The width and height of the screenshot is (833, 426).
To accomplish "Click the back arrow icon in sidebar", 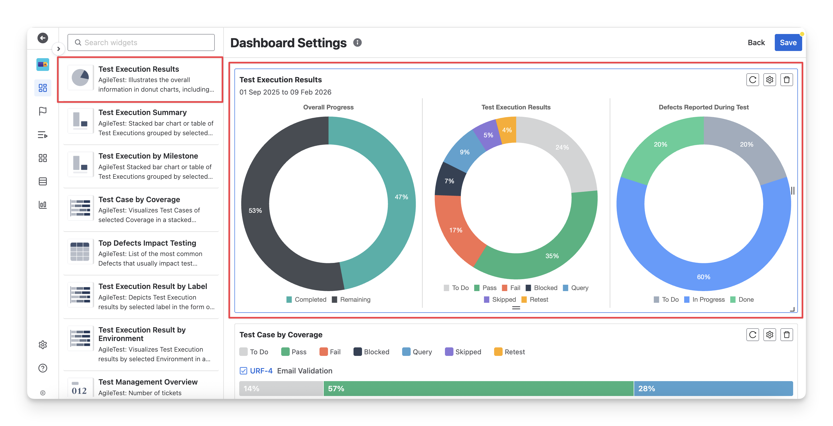I will [x=43, y=38].
